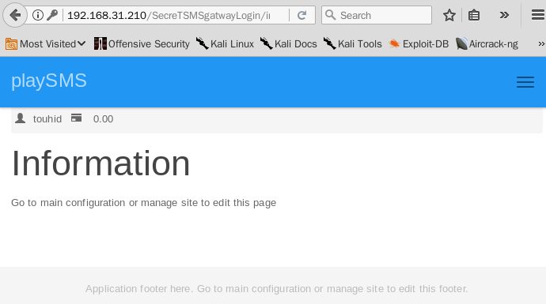Expand hidden toolbar items with double chevron
The width and height of the screenshot is (546, 304).
click(504, 15)
